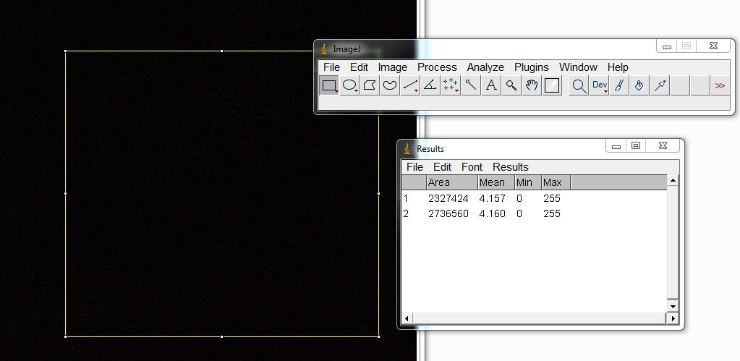Minimize the Results window

[616, 146]
